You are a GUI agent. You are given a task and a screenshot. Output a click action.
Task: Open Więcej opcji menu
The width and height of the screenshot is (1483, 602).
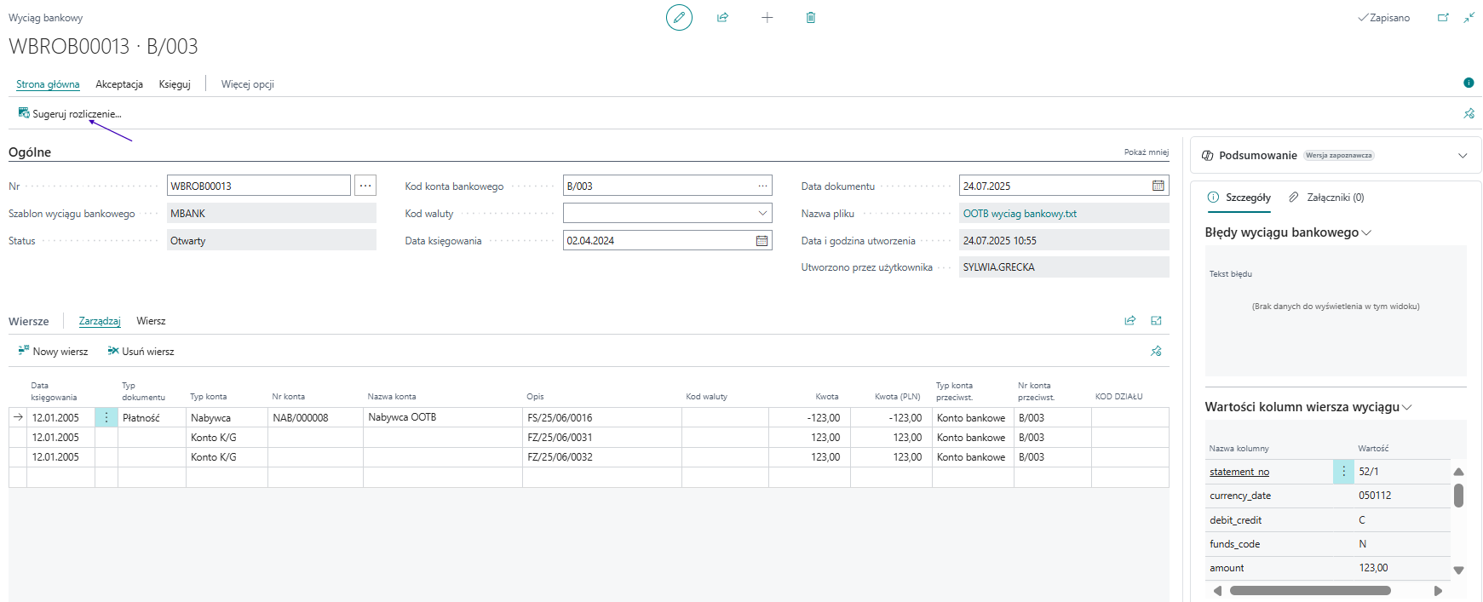pyautogui.click(x=247, y=84)
